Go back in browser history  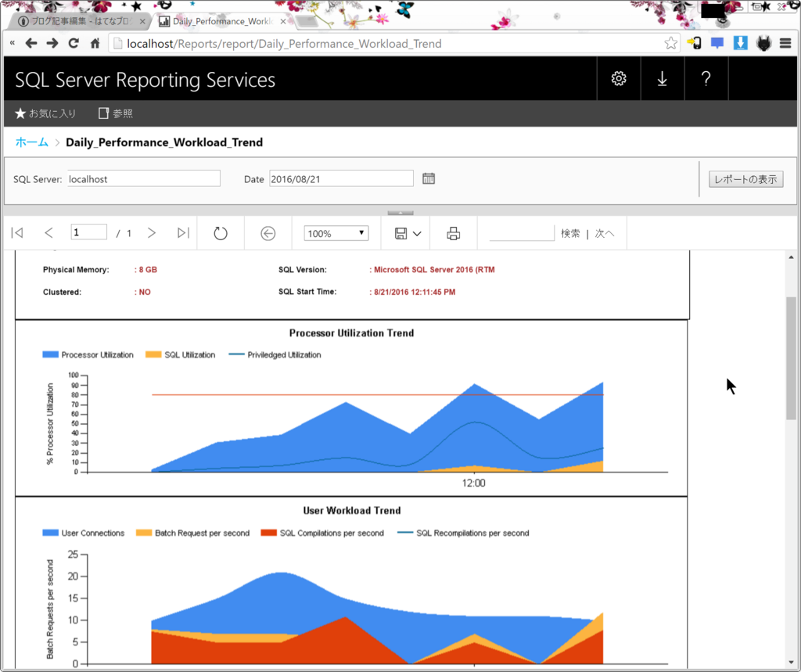pos(31,44)
